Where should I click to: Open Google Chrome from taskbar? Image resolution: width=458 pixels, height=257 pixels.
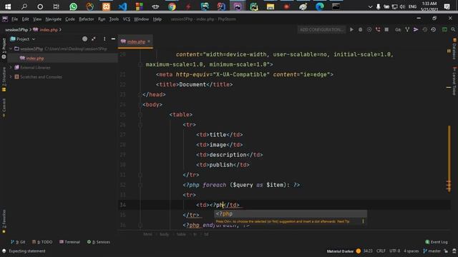pos(172,6)
